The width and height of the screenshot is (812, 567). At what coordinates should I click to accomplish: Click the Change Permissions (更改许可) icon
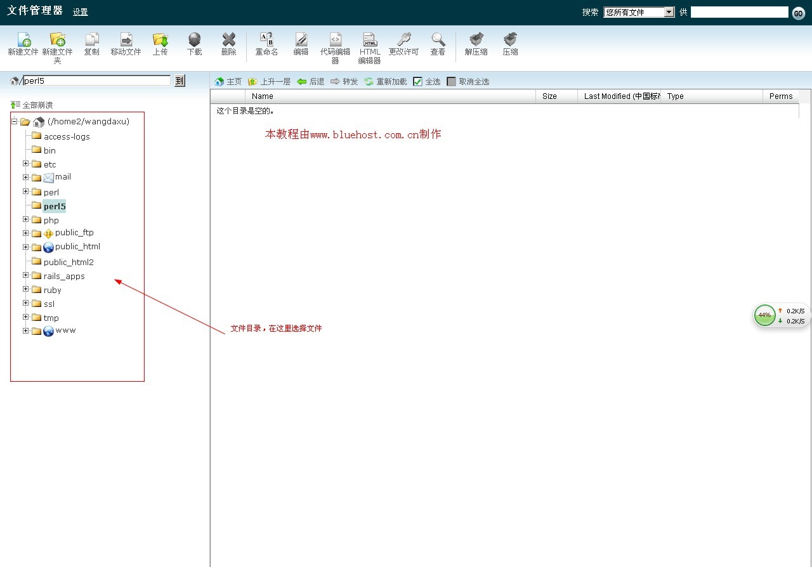(x=403, y=41)
